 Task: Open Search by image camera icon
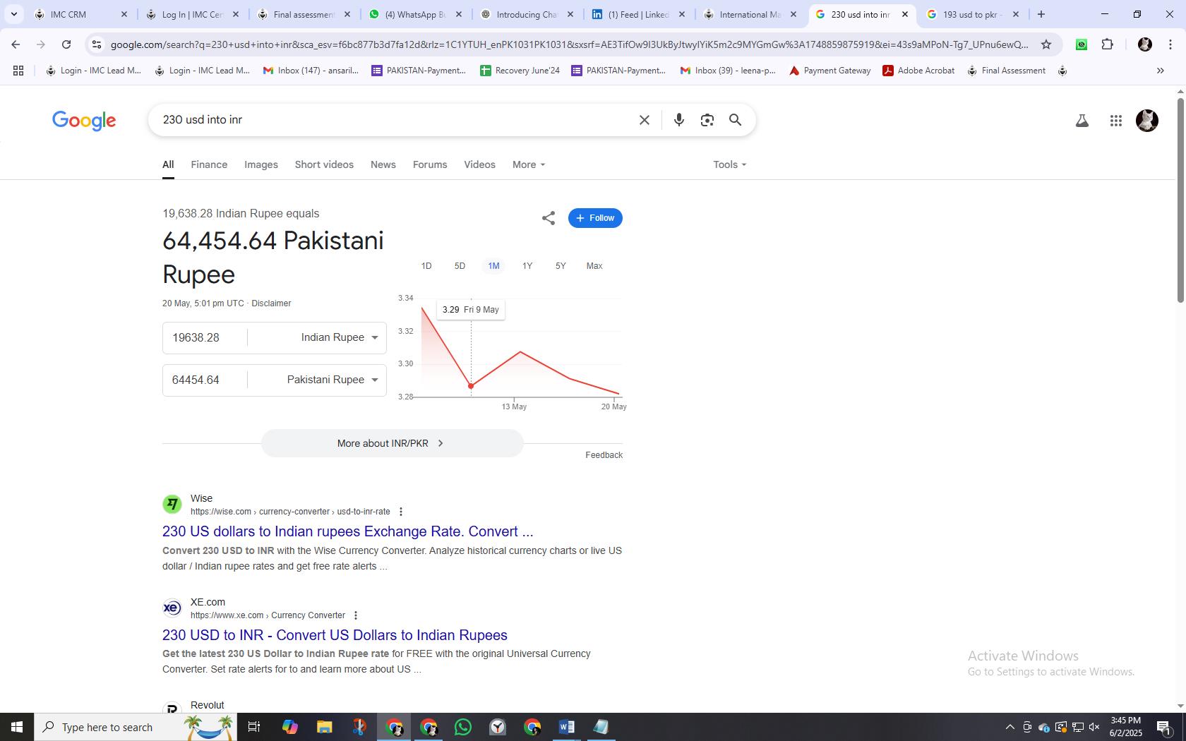(707, 120)
